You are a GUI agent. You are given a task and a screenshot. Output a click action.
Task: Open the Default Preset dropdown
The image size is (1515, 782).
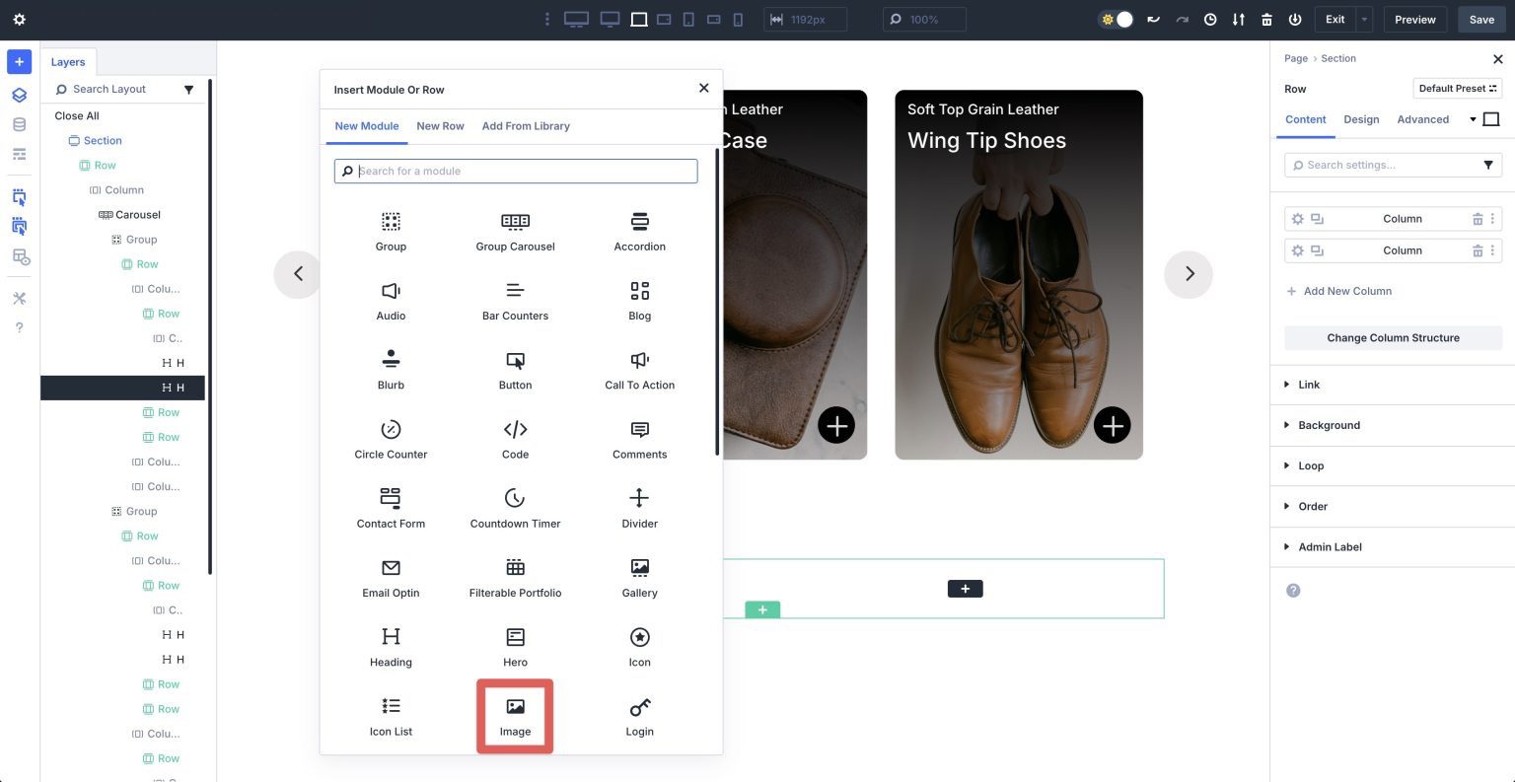click(x=1457, y=88)
